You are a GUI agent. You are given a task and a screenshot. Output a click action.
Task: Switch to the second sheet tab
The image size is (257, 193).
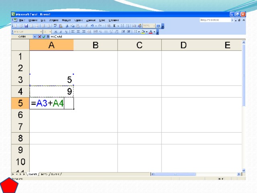[43, 174]
